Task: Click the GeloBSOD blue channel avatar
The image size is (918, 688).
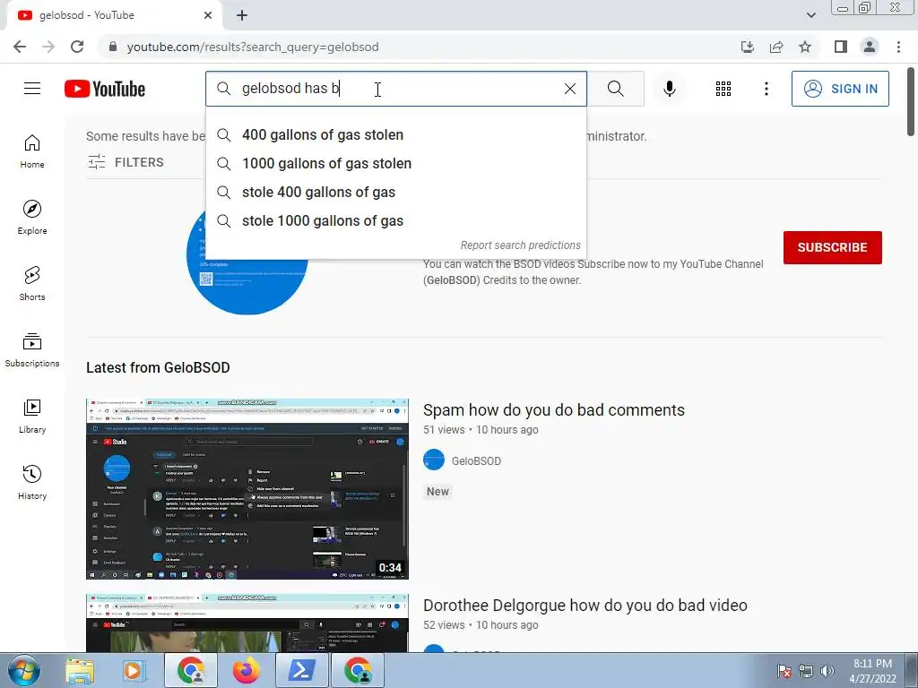Action: (247, 287)
